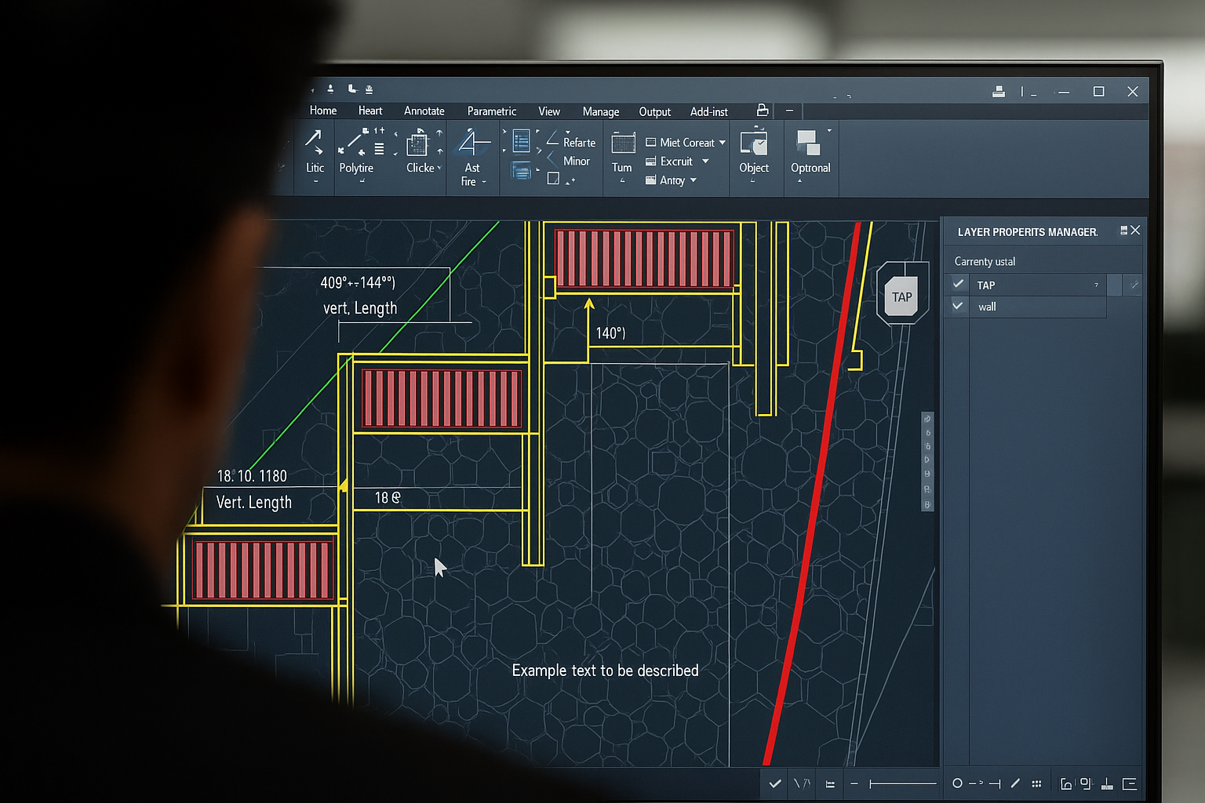Screen dimensions: 1205x803
Task: Open the Object tool in ribbon
Action: 754,144
